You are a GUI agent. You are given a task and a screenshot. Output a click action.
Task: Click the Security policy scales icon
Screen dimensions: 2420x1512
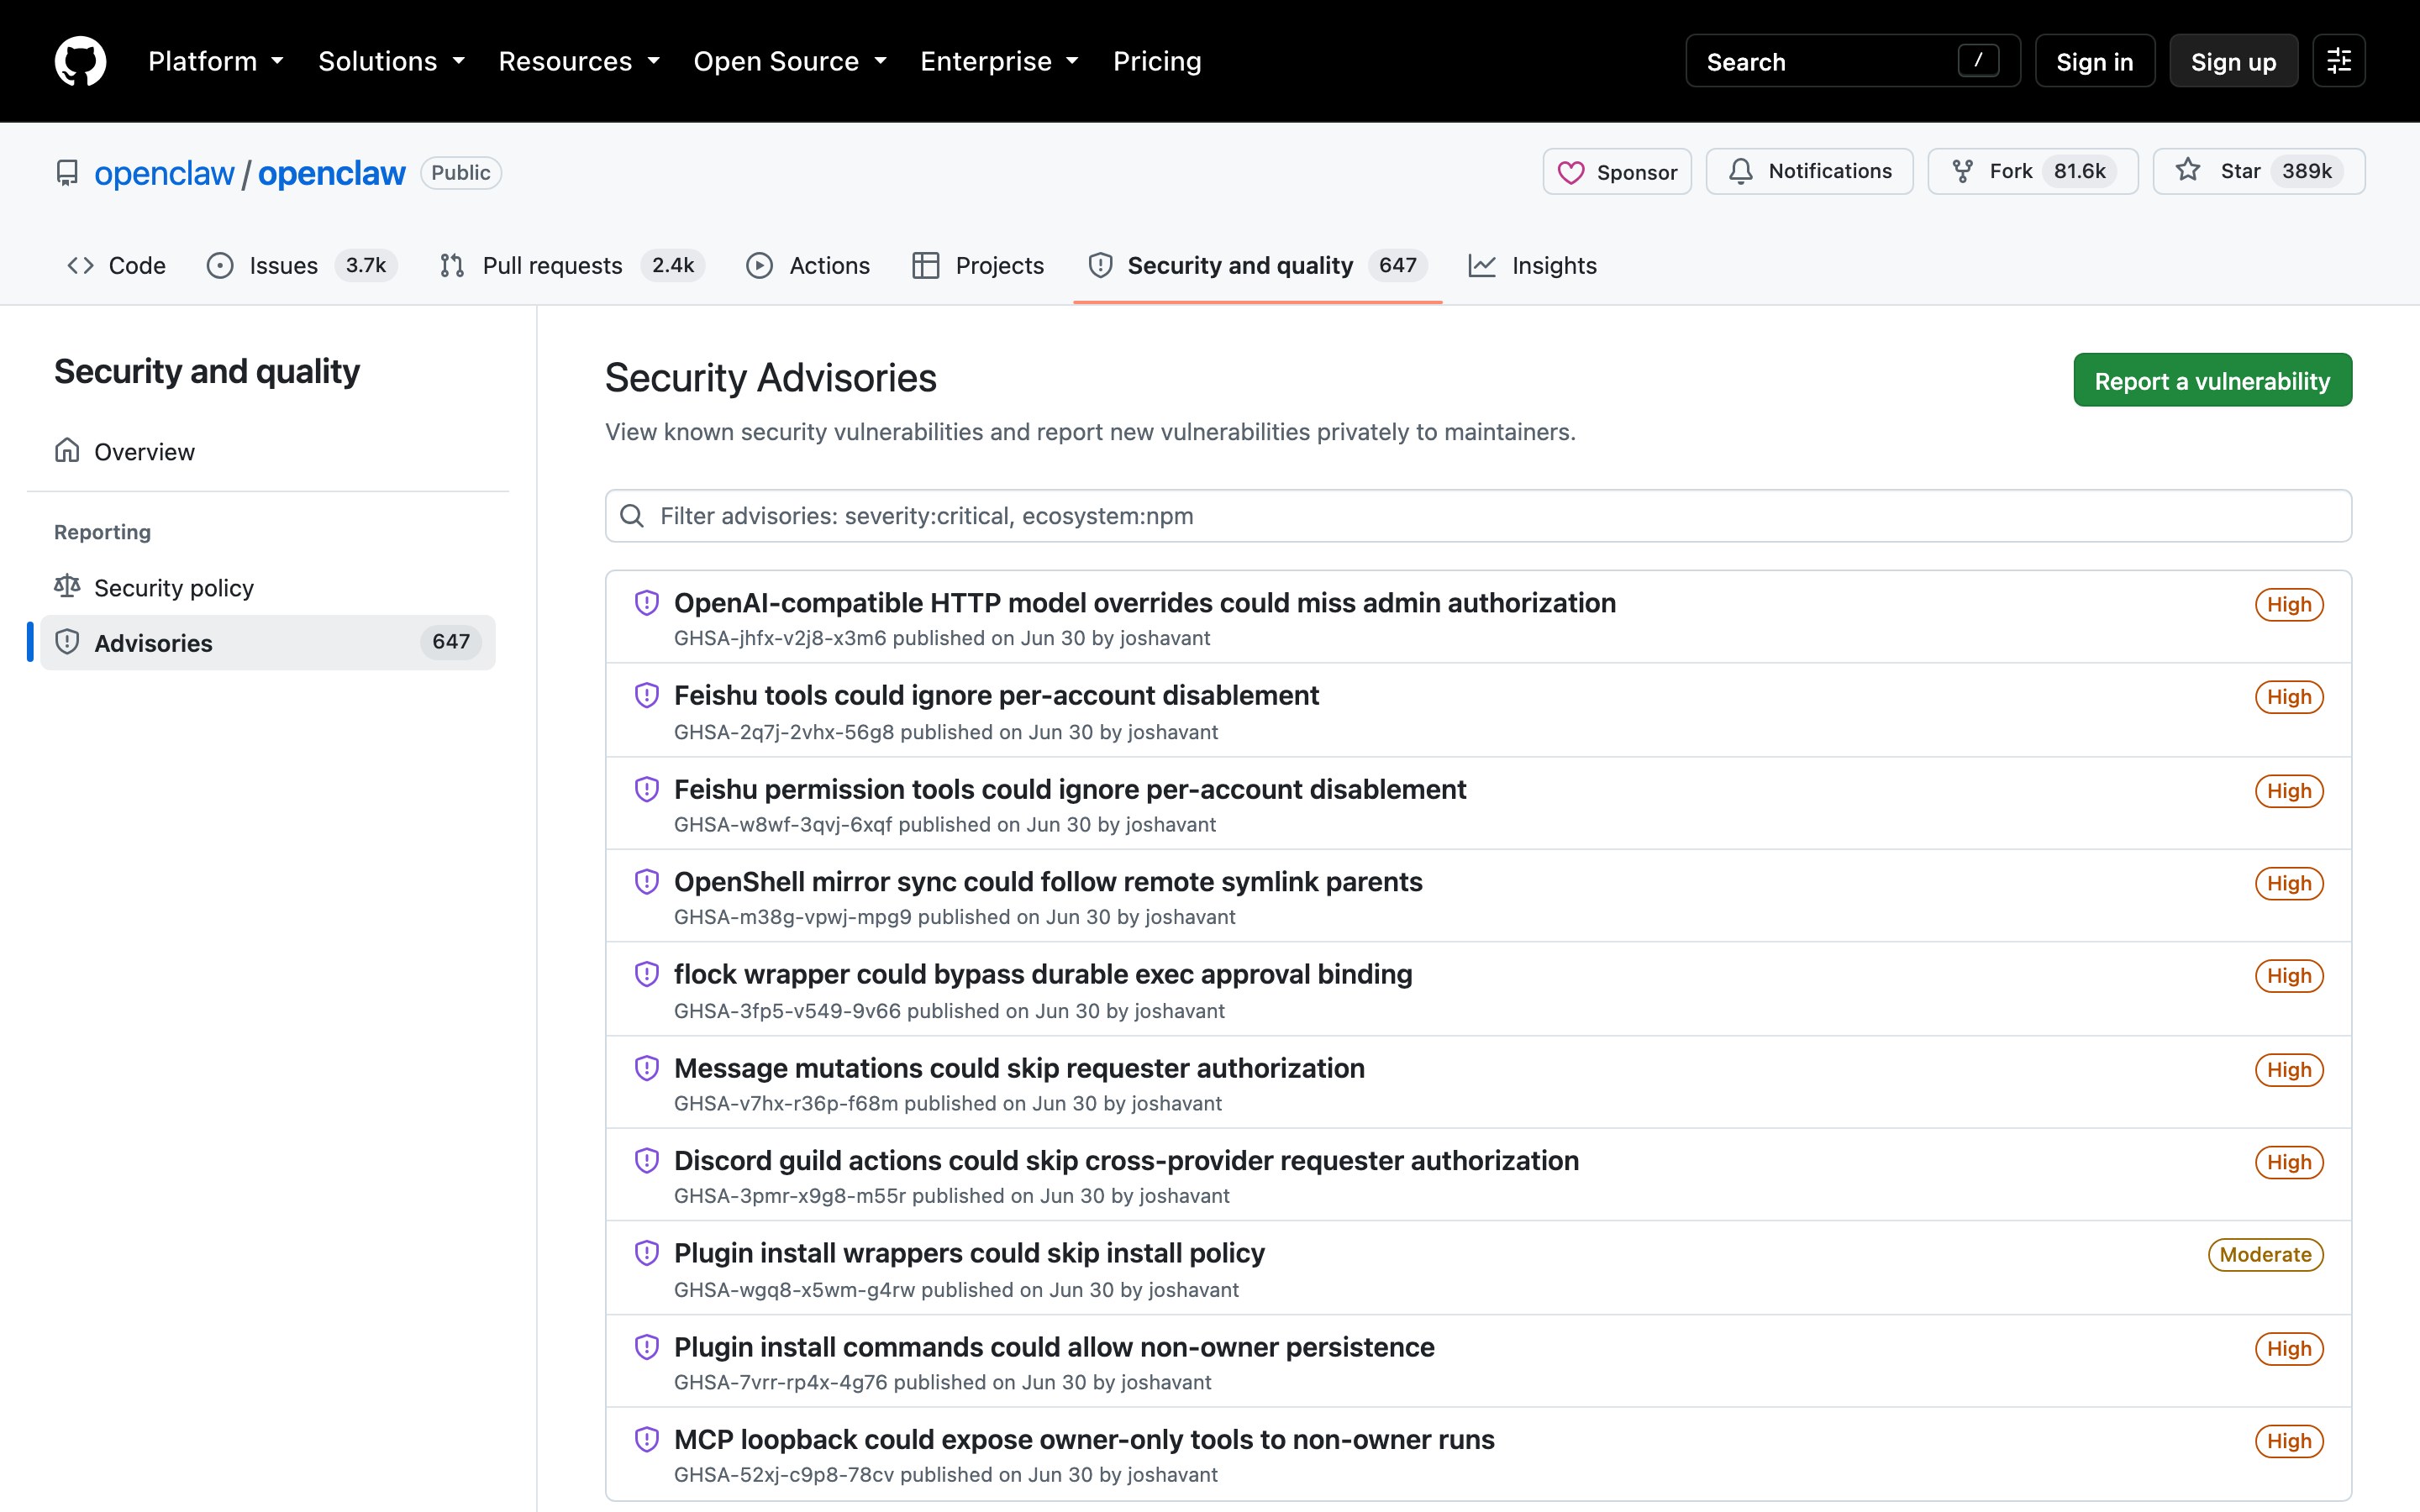coord(67,587)
